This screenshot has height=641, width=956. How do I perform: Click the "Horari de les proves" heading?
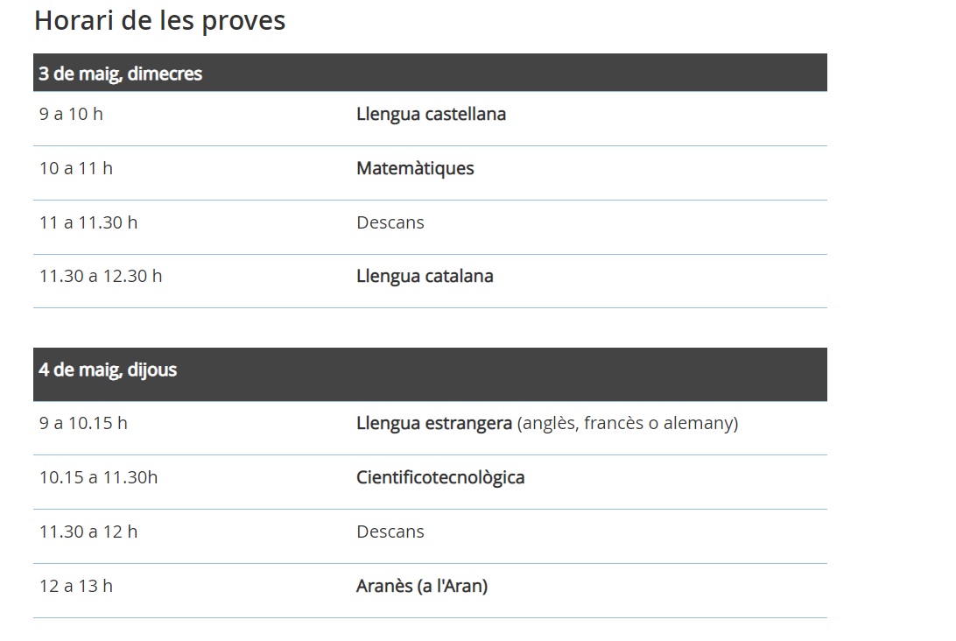point(159,20)
